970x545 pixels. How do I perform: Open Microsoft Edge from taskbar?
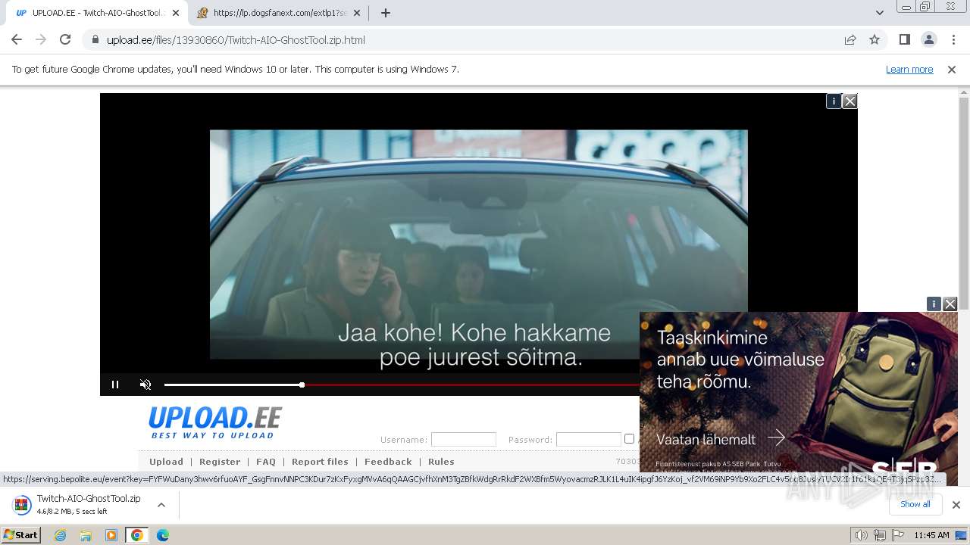162,535
